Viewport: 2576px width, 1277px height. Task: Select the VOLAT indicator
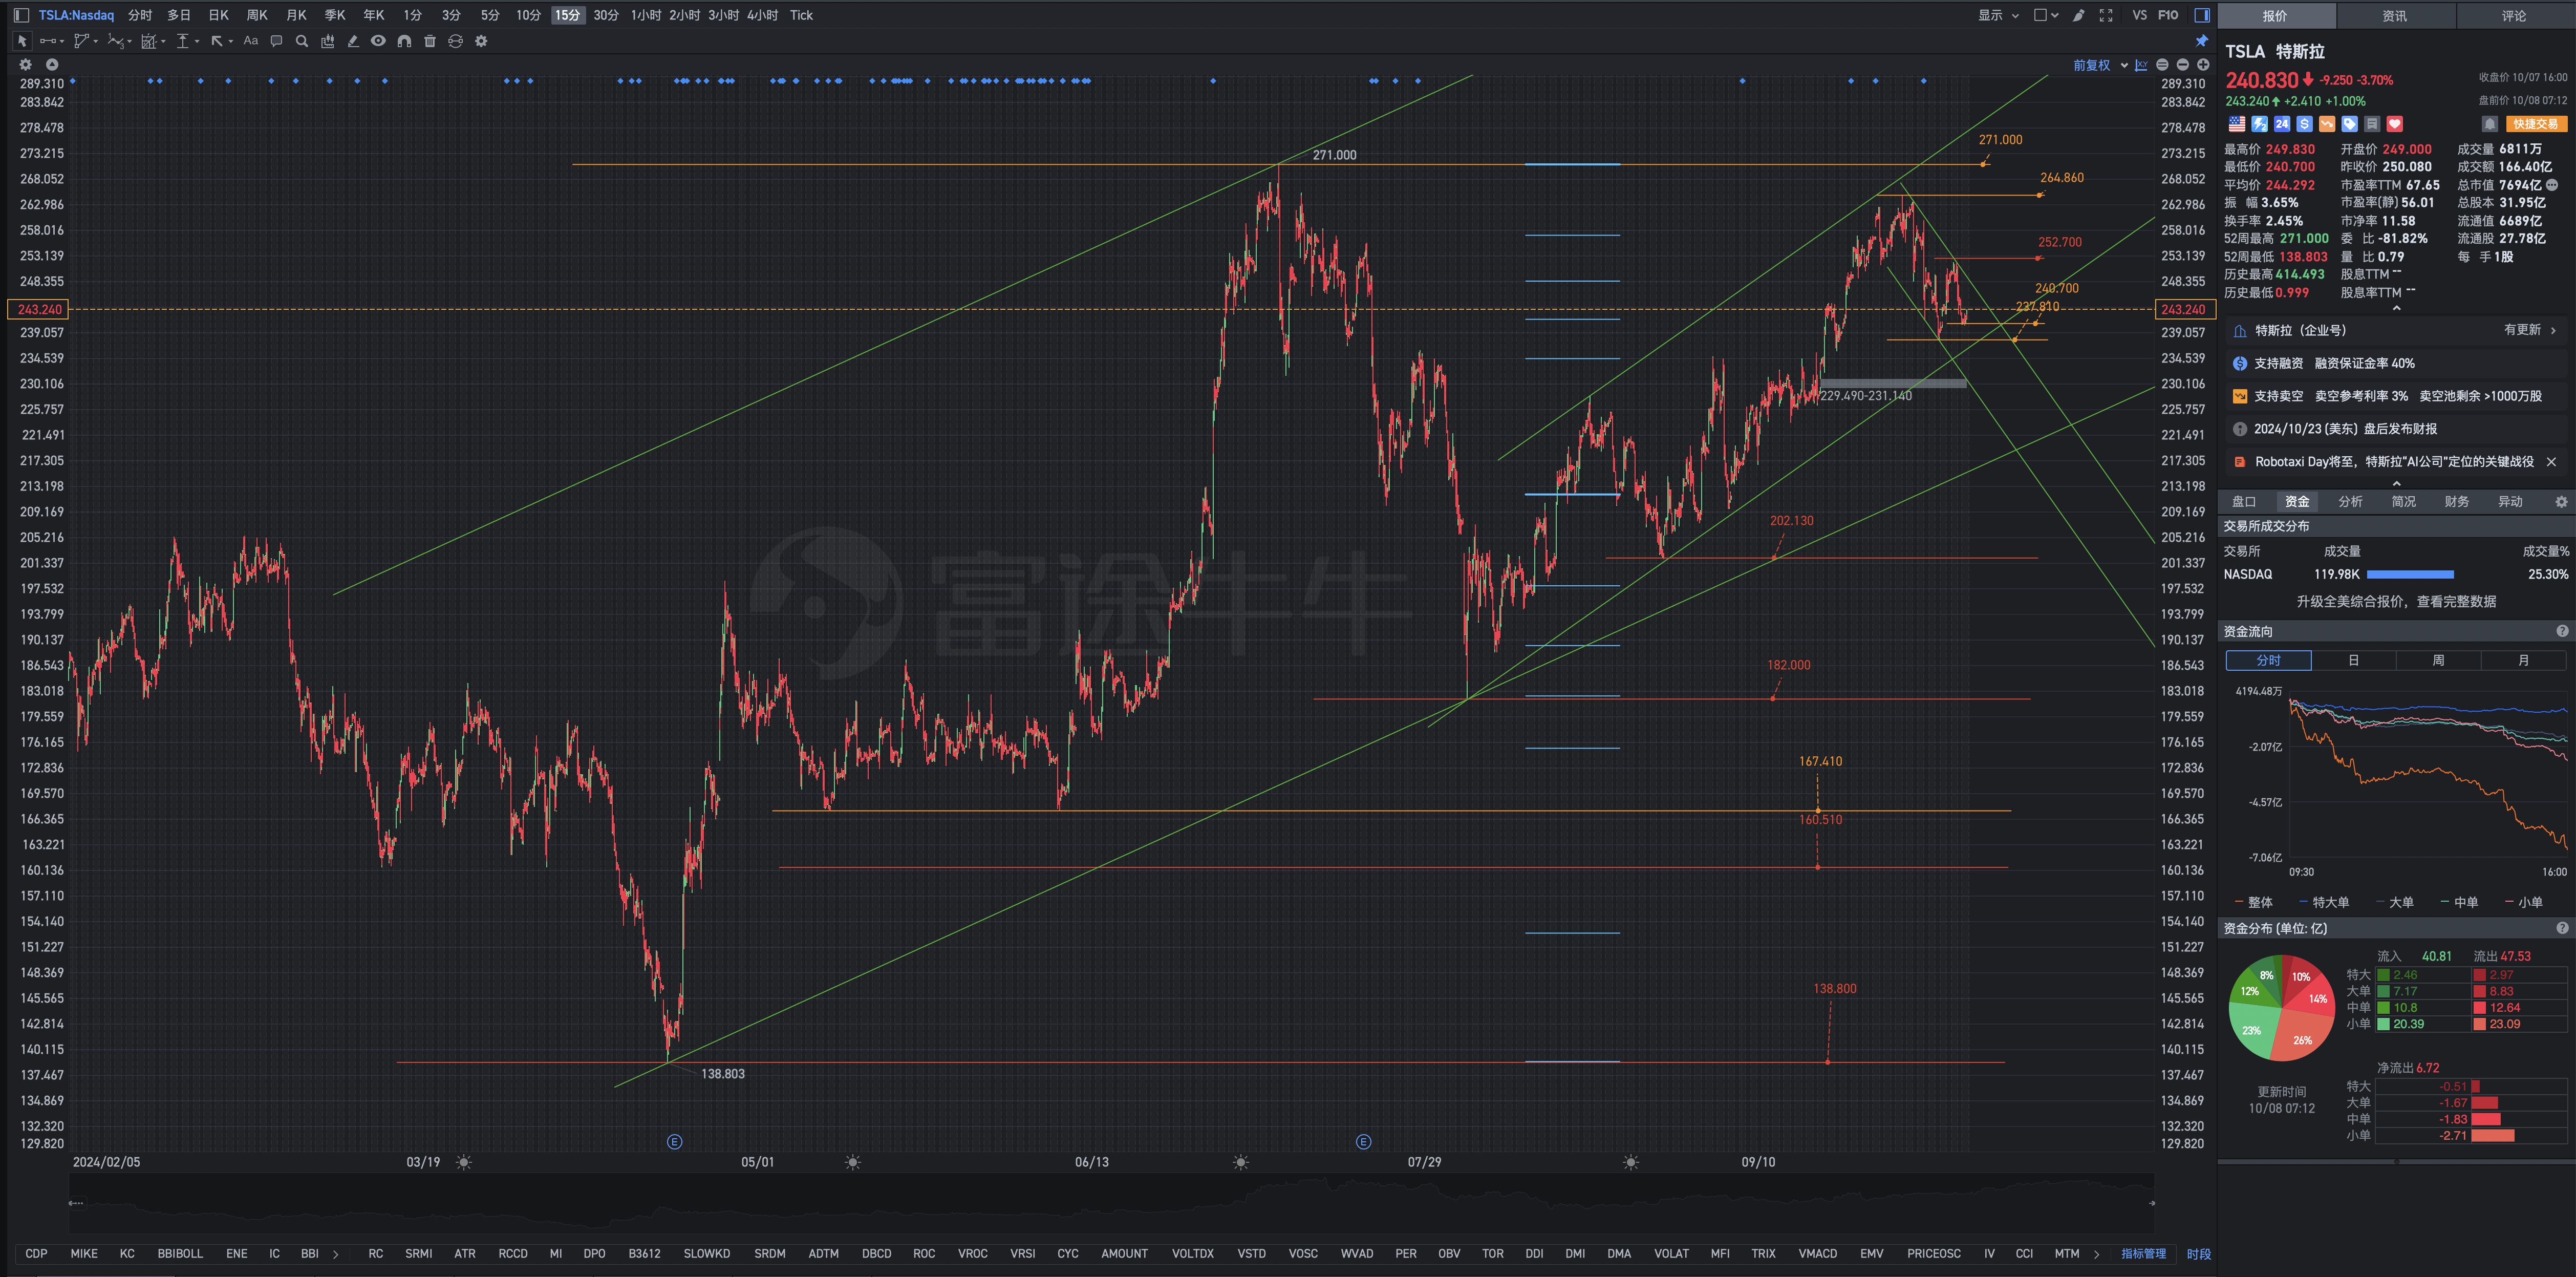[x=1671, y=1253]
